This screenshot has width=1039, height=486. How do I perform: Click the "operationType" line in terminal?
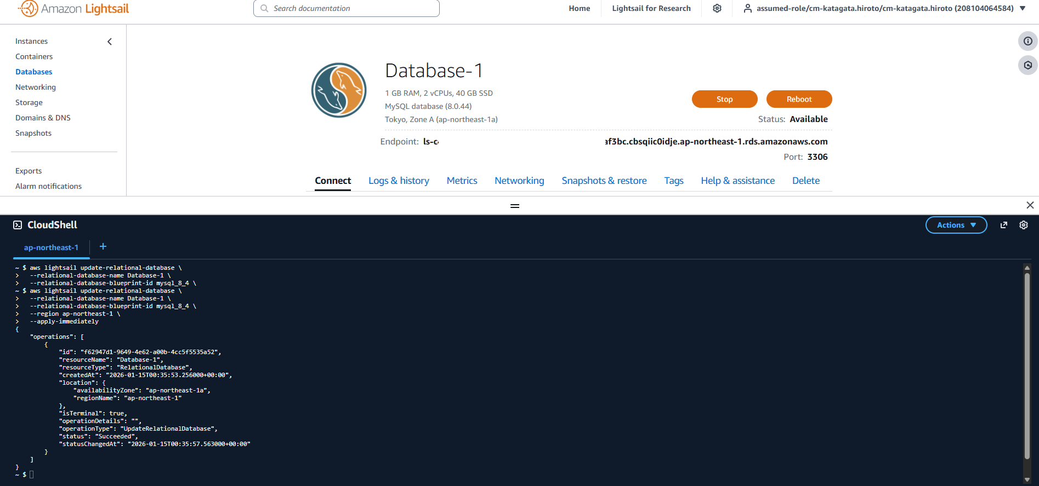(x=138, y=429)
